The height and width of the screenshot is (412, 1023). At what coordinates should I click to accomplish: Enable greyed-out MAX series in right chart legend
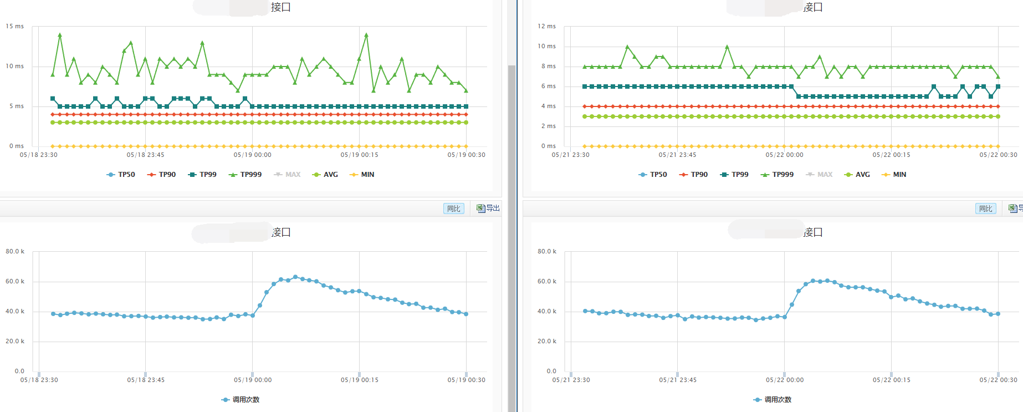click(x=819, y=175)
